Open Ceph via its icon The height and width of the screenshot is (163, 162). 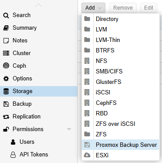(6, 66)
